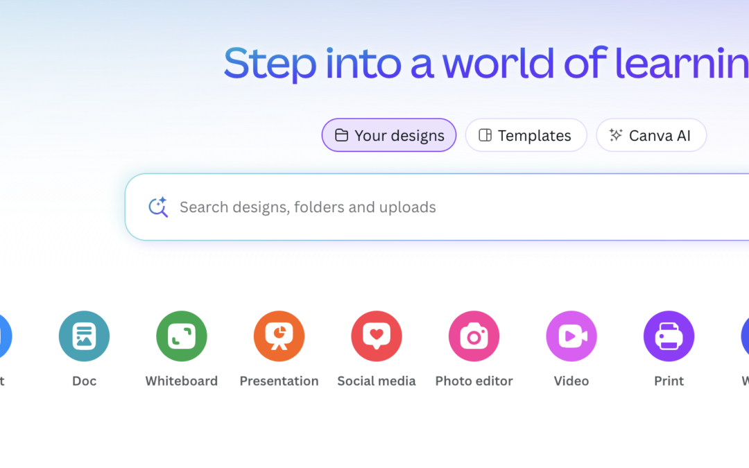Choose the Social media heart icon
This screenshot has width=749, height=468.
[x=377, y=336]
